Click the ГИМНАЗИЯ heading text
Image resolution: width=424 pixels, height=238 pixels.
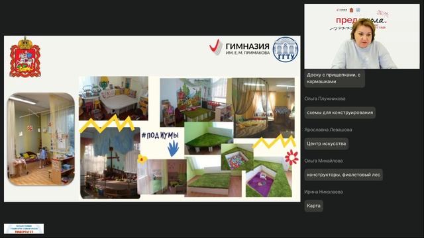click(247, 46)
